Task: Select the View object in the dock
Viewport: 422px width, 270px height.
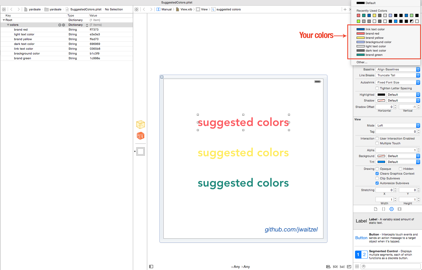Action: (141, 151)
